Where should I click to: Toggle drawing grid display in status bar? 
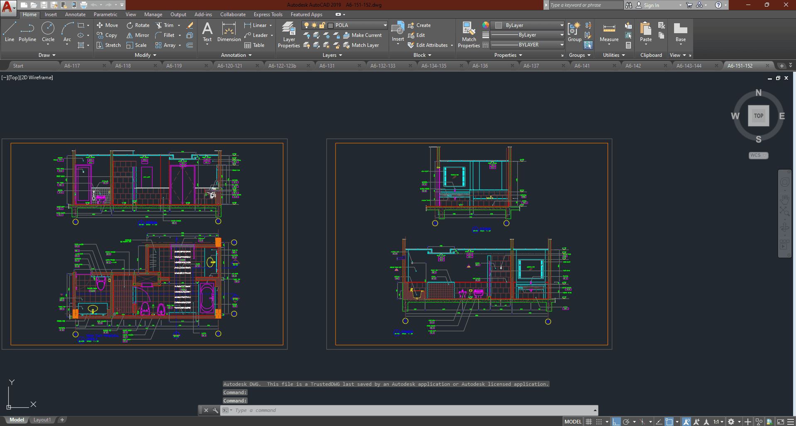(x=589, y=421)
